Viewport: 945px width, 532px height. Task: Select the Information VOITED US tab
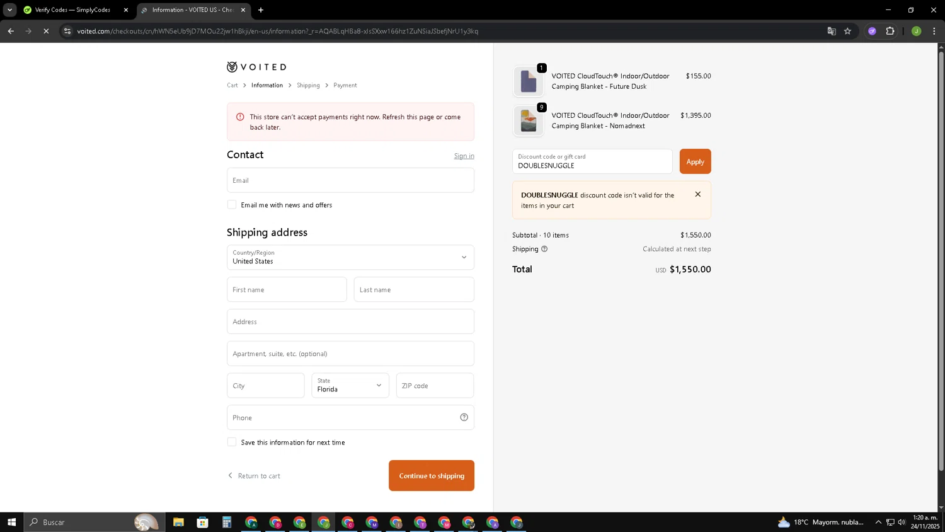click(x=192, y=10)
